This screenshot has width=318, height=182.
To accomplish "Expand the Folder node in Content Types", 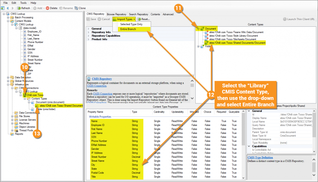I will 198,46.
